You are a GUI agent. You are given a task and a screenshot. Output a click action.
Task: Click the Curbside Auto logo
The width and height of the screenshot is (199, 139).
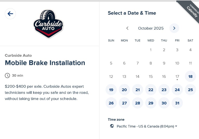point(48,24)
